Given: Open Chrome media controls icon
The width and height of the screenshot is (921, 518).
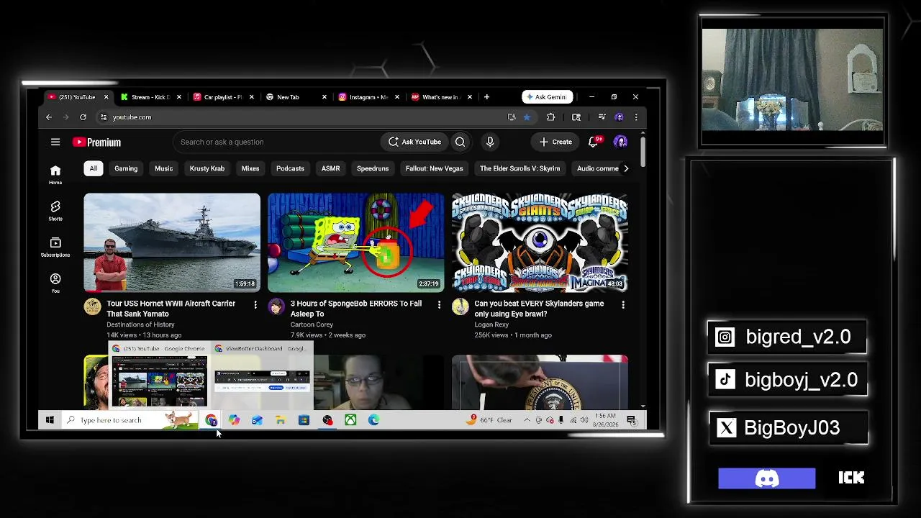Looking at the screenshot, I should [x=602, y=117].
